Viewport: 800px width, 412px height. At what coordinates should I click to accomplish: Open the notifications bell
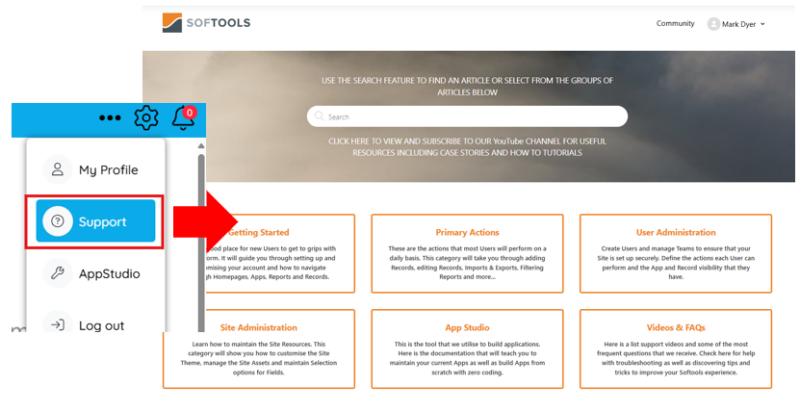(x=182, y=118)
